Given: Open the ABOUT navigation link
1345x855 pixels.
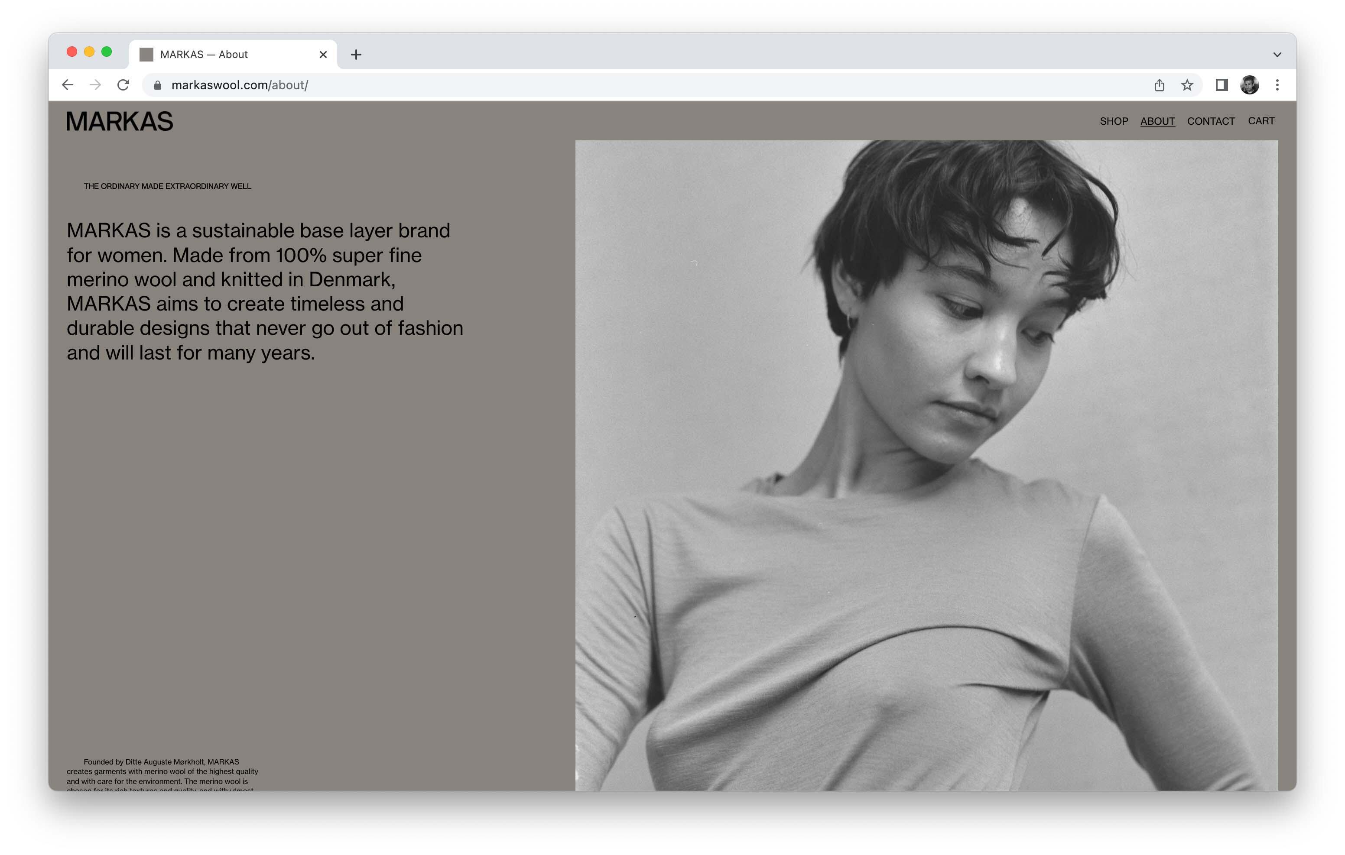Looking at the screenshot, I should [1157, 121].
